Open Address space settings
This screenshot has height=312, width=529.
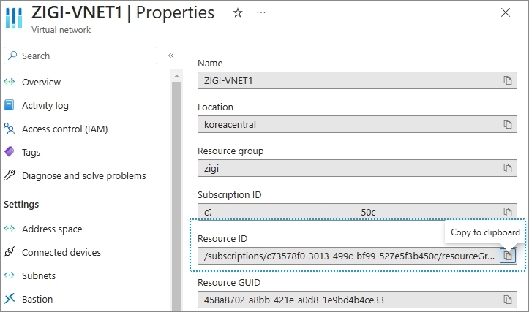(52, 229)
